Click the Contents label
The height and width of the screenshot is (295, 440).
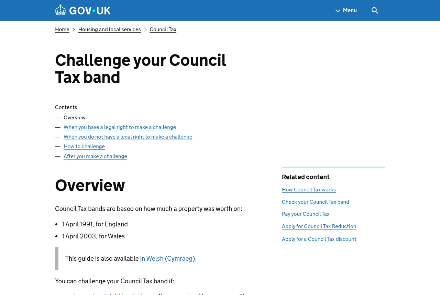[x=66, y=107]
